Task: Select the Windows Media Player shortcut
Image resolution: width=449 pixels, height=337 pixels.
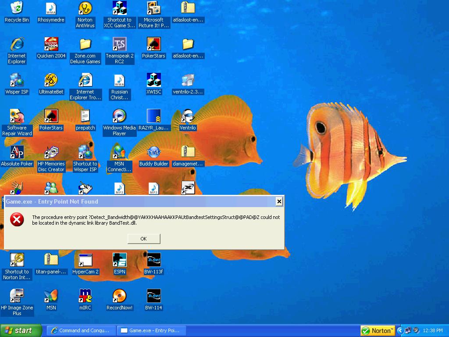Action: (x=119, y=116)
